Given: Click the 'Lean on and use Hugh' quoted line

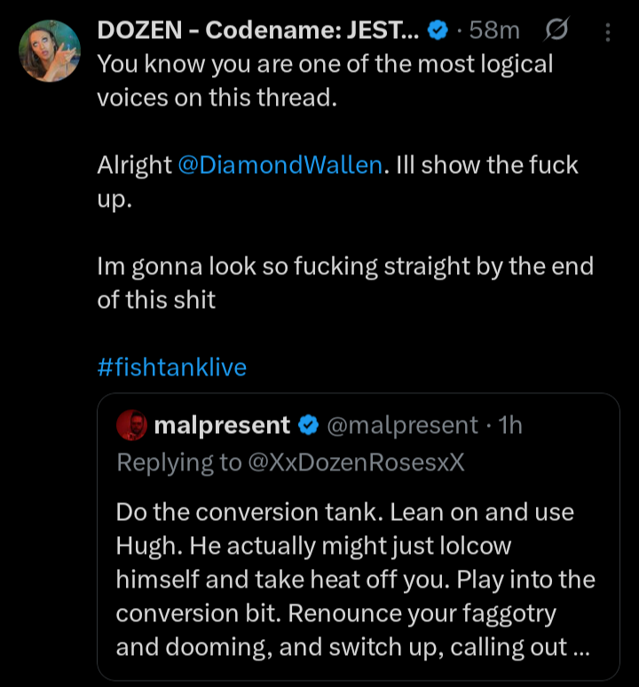Looking at the screenshot, I should click(344, 529).
